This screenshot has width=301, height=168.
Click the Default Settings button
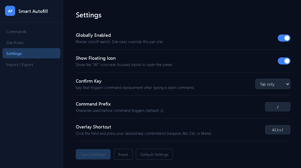tap(154, 154)
